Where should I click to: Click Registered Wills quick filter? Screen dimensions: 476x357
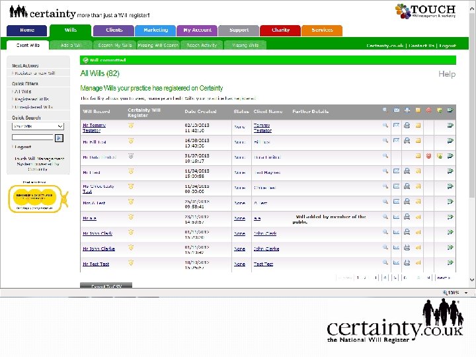[x=32, y=99]
